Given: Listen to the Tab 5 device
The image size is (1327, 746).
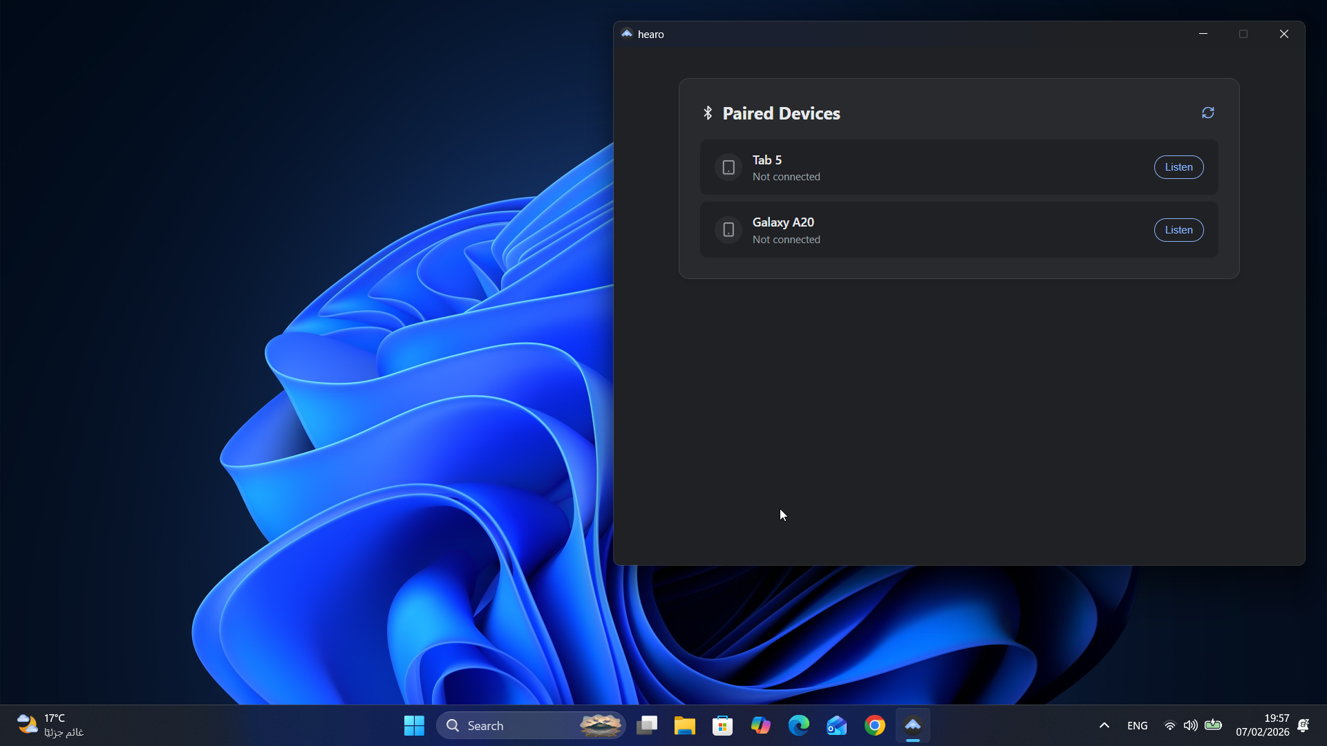Looking at the screenshot, I should [1178, 167].
